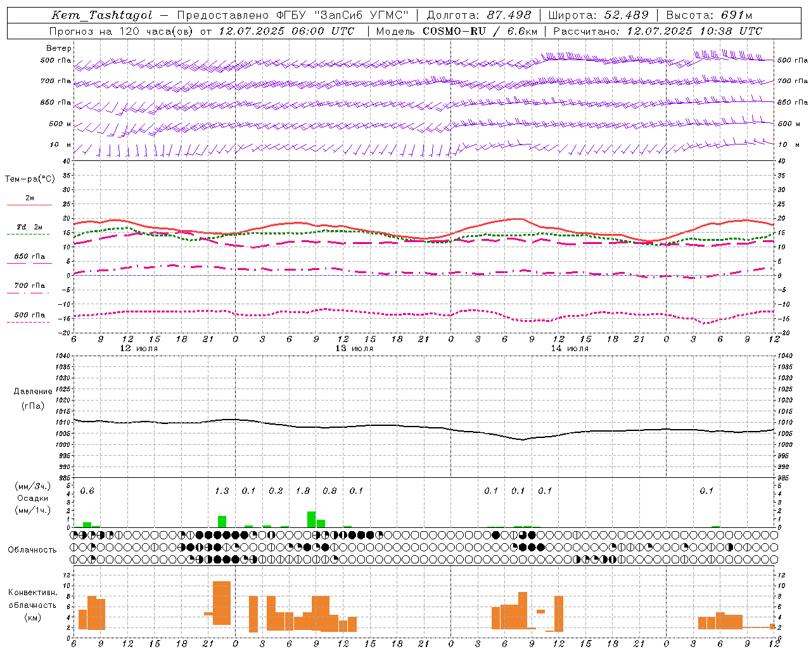Click the tallest green precipitation bar under '1.8'
The width and height of the screenshot is (811, 649).
pyautogui.click(x=312, y=519)
